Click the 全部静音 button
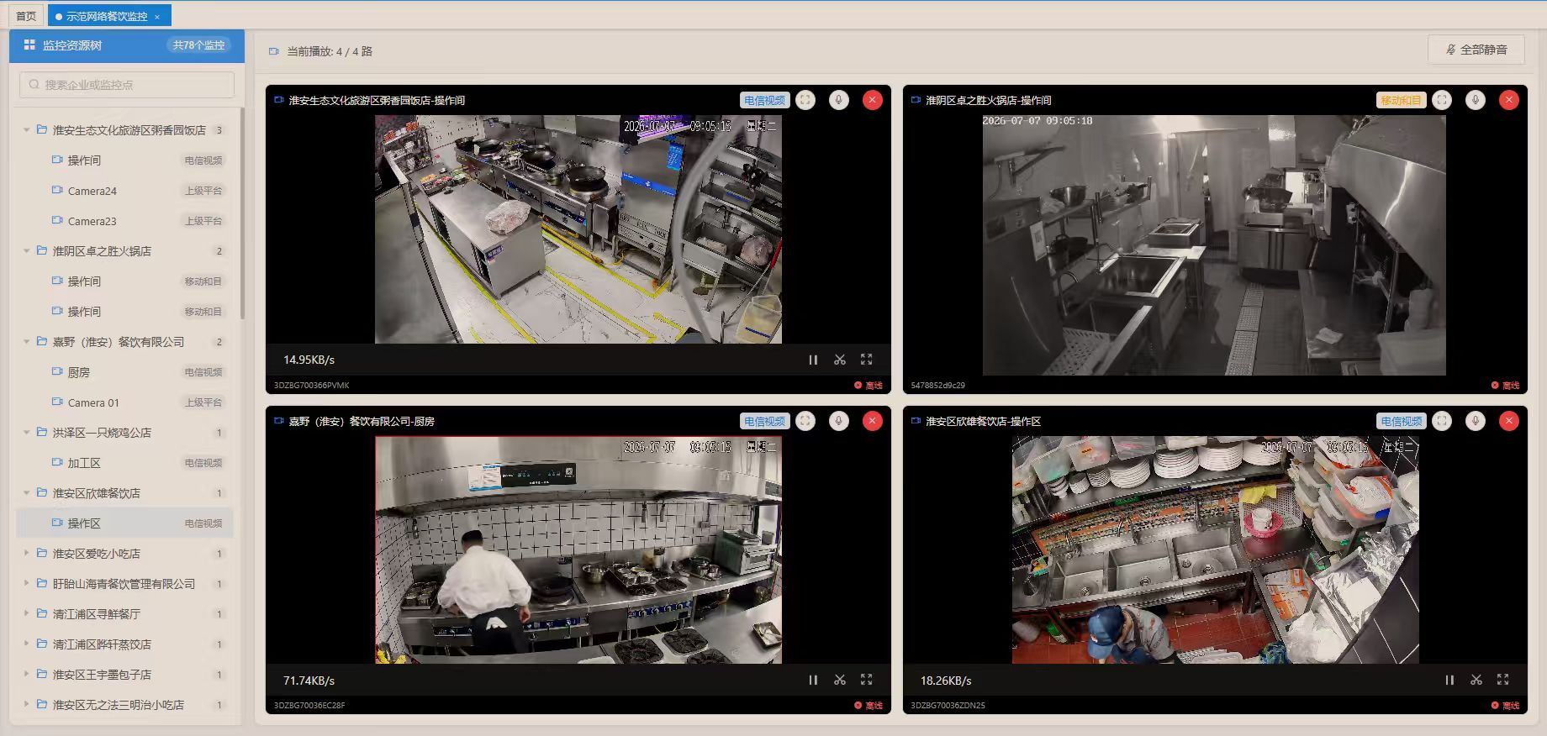The height and width of the screenshot is (736, 1547). [1478, 50]
